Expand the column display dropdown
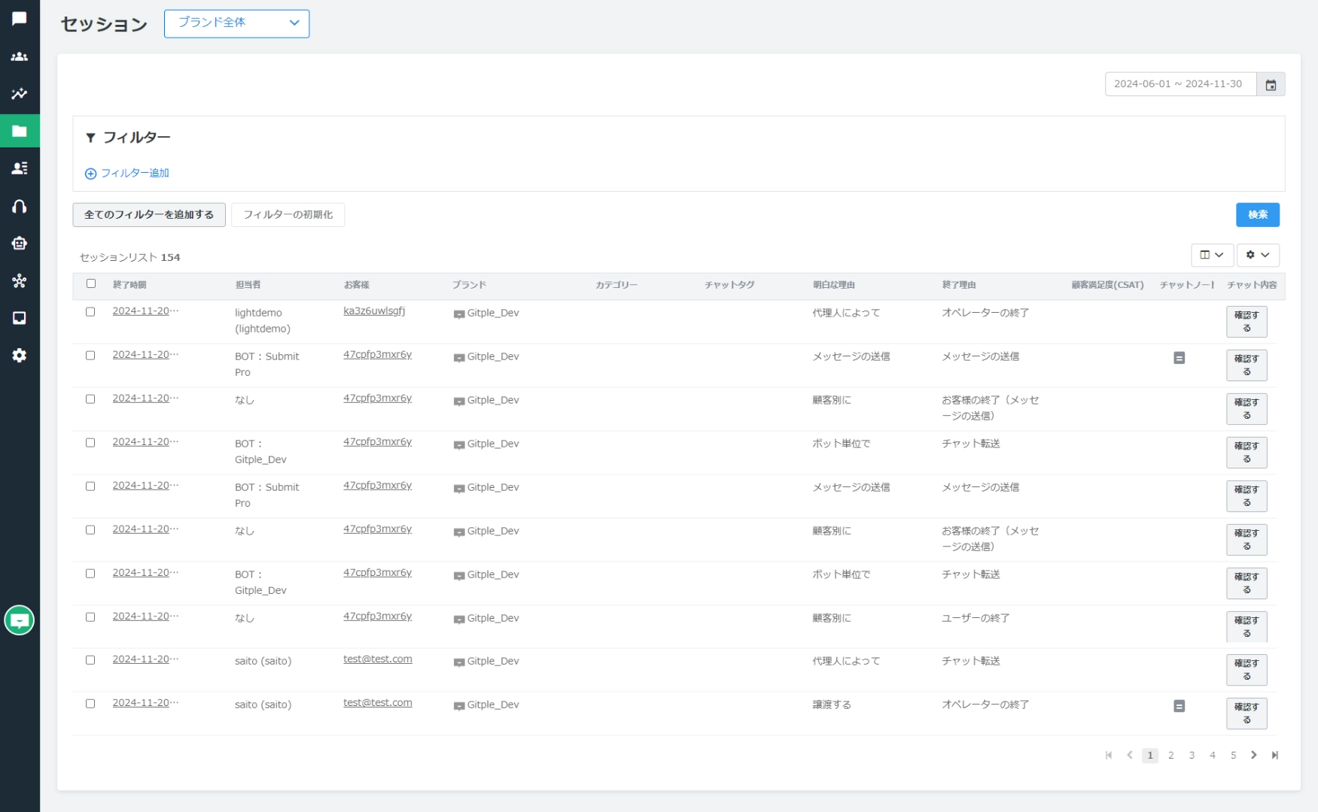 point(1212,255)
